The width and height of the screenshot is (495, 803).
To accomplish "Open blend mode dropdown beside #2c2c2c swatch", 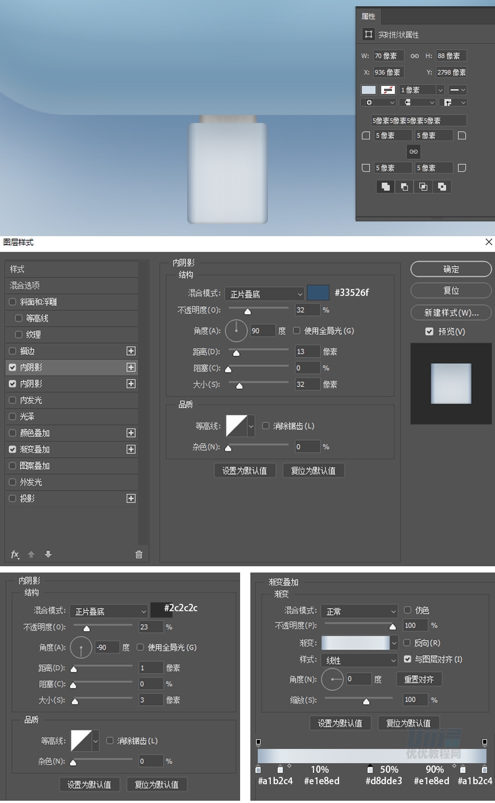I will coord(109,611).
